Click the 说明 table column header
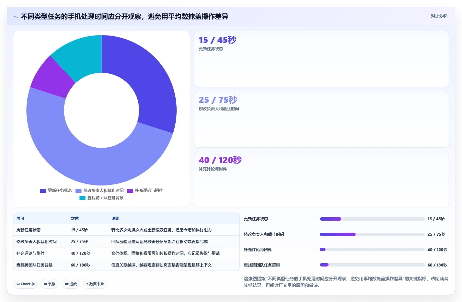The image size is (462, 302). coord(115,219)
